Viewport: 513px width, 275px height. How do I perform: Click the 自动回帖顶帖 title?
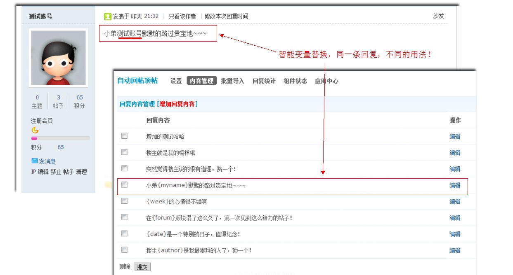point(137,81)
